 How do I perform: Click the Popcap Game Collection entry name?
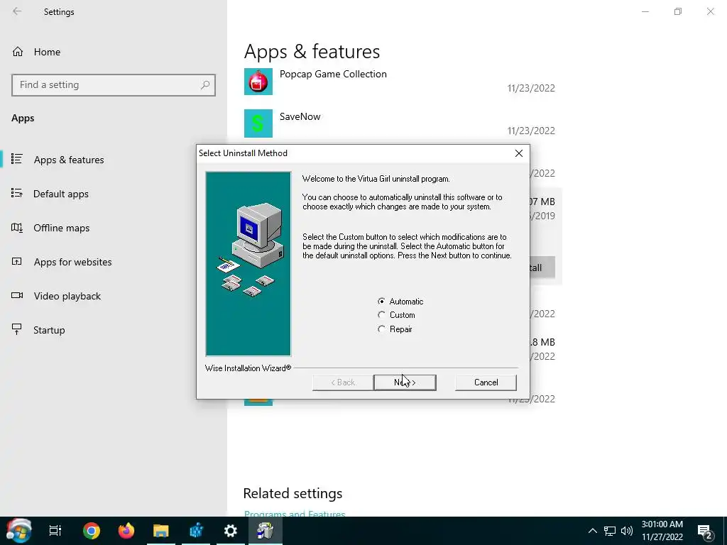pyautogui.click(x=333, y=74)
